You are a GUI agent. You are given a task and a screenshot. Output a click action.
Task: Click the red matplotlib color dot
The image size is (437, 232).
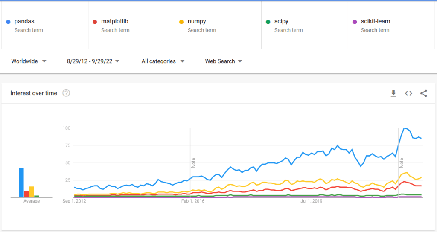[x=95, y=22]
